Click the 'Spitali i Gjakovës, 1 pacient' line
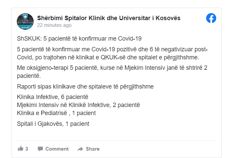 53,124
